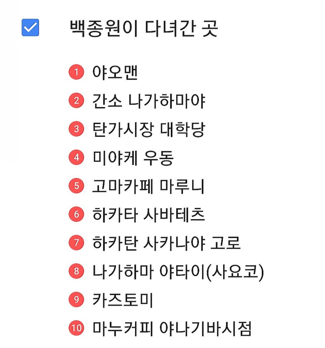This screenshot has height=348, width=325.
Task: Select 마누커피 야나기바시점 entry
Action: coord(172,328)
